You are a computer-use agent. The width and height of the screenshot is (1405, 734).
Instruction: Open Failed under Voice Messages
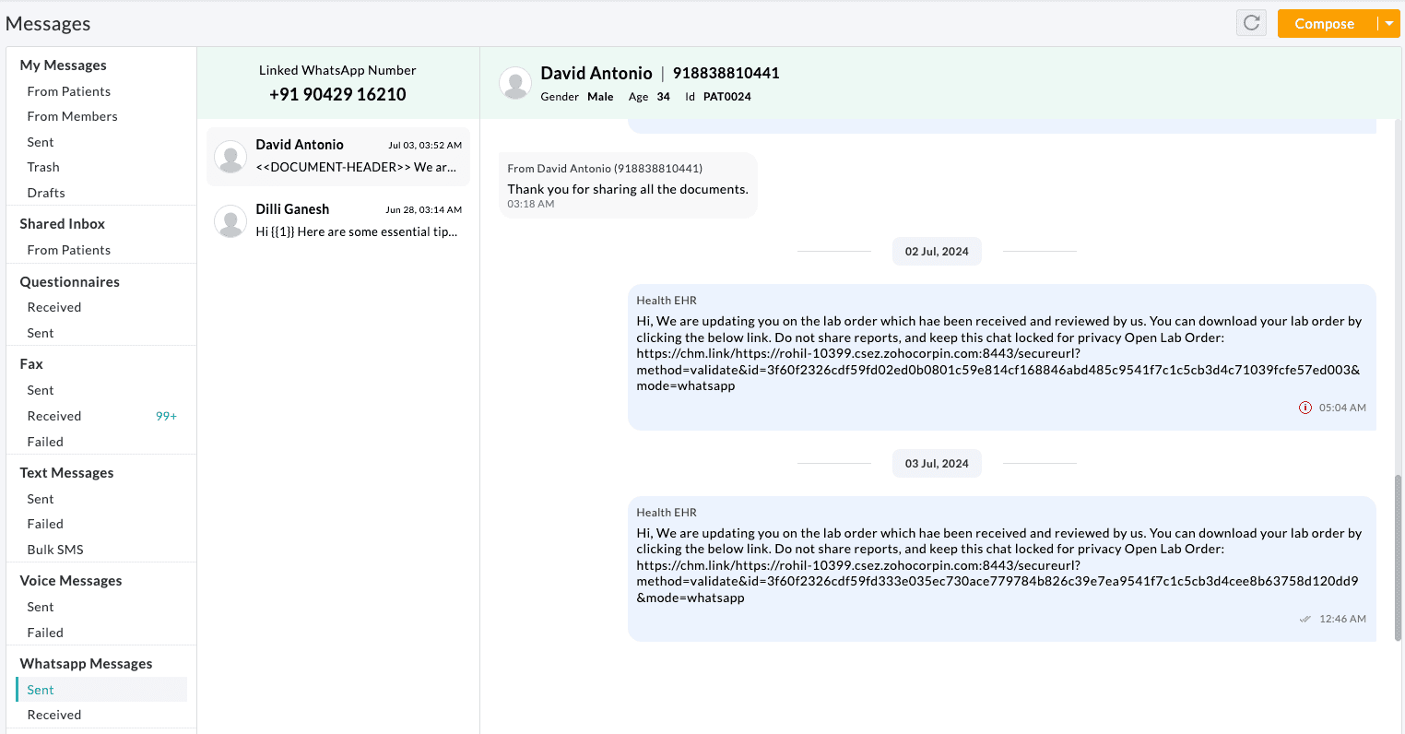coord(45,633)
